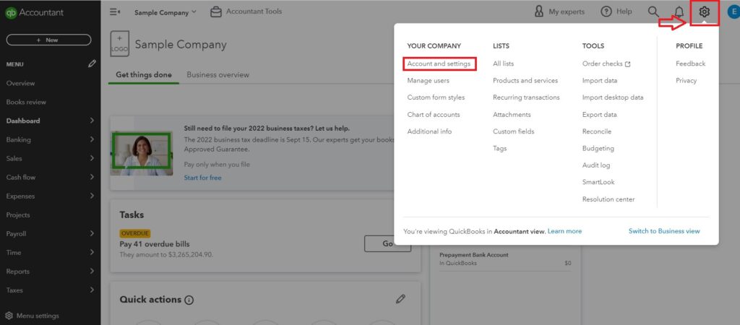Image resolution: width=740 pixels, height=325 pixels.
Task: Click the + New button
Action: pyautogui.click(x=48, y=40)
